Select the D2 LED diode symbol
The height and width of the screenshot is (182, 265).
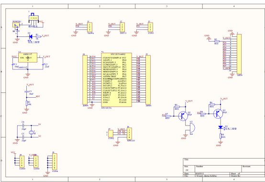tap(221, 127)
